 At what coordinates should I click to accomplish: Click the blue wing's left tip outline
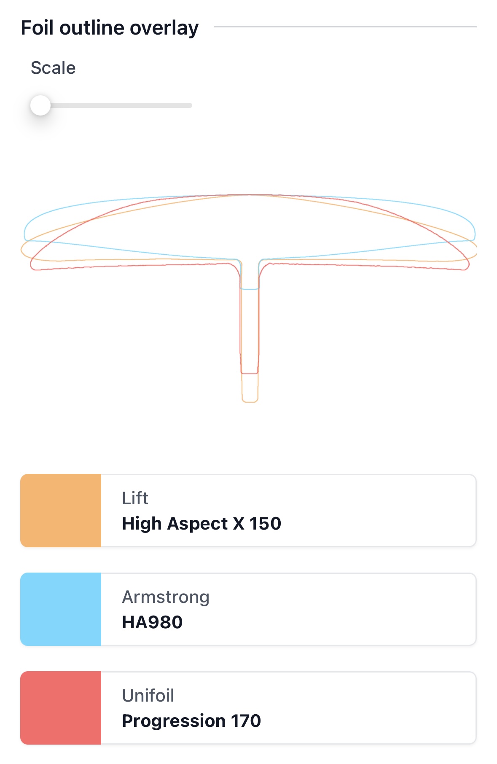[x=25, y=231]
